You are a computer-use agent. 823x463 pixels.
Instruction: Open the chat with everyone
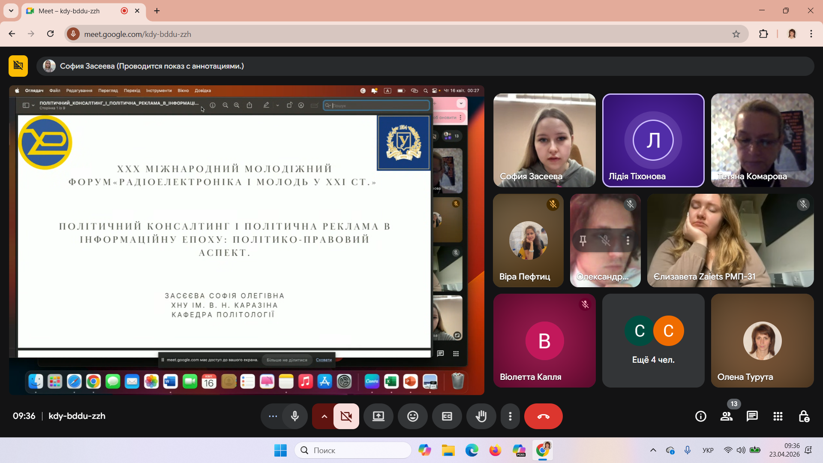click(x=752, y=416)
